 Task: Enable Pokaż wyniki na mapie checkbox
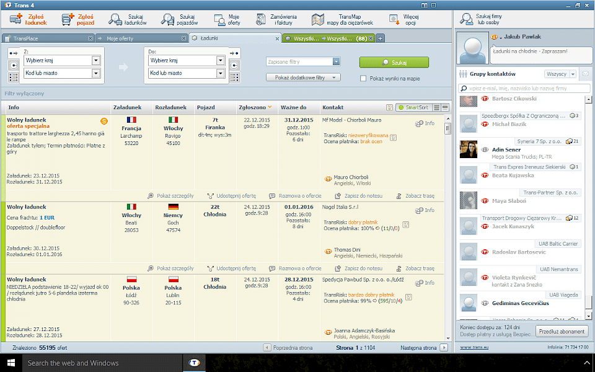(x=363, y=78)
